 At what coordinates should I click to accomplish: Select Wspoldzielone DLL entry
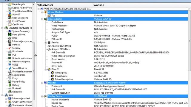[x=22, y=11]
